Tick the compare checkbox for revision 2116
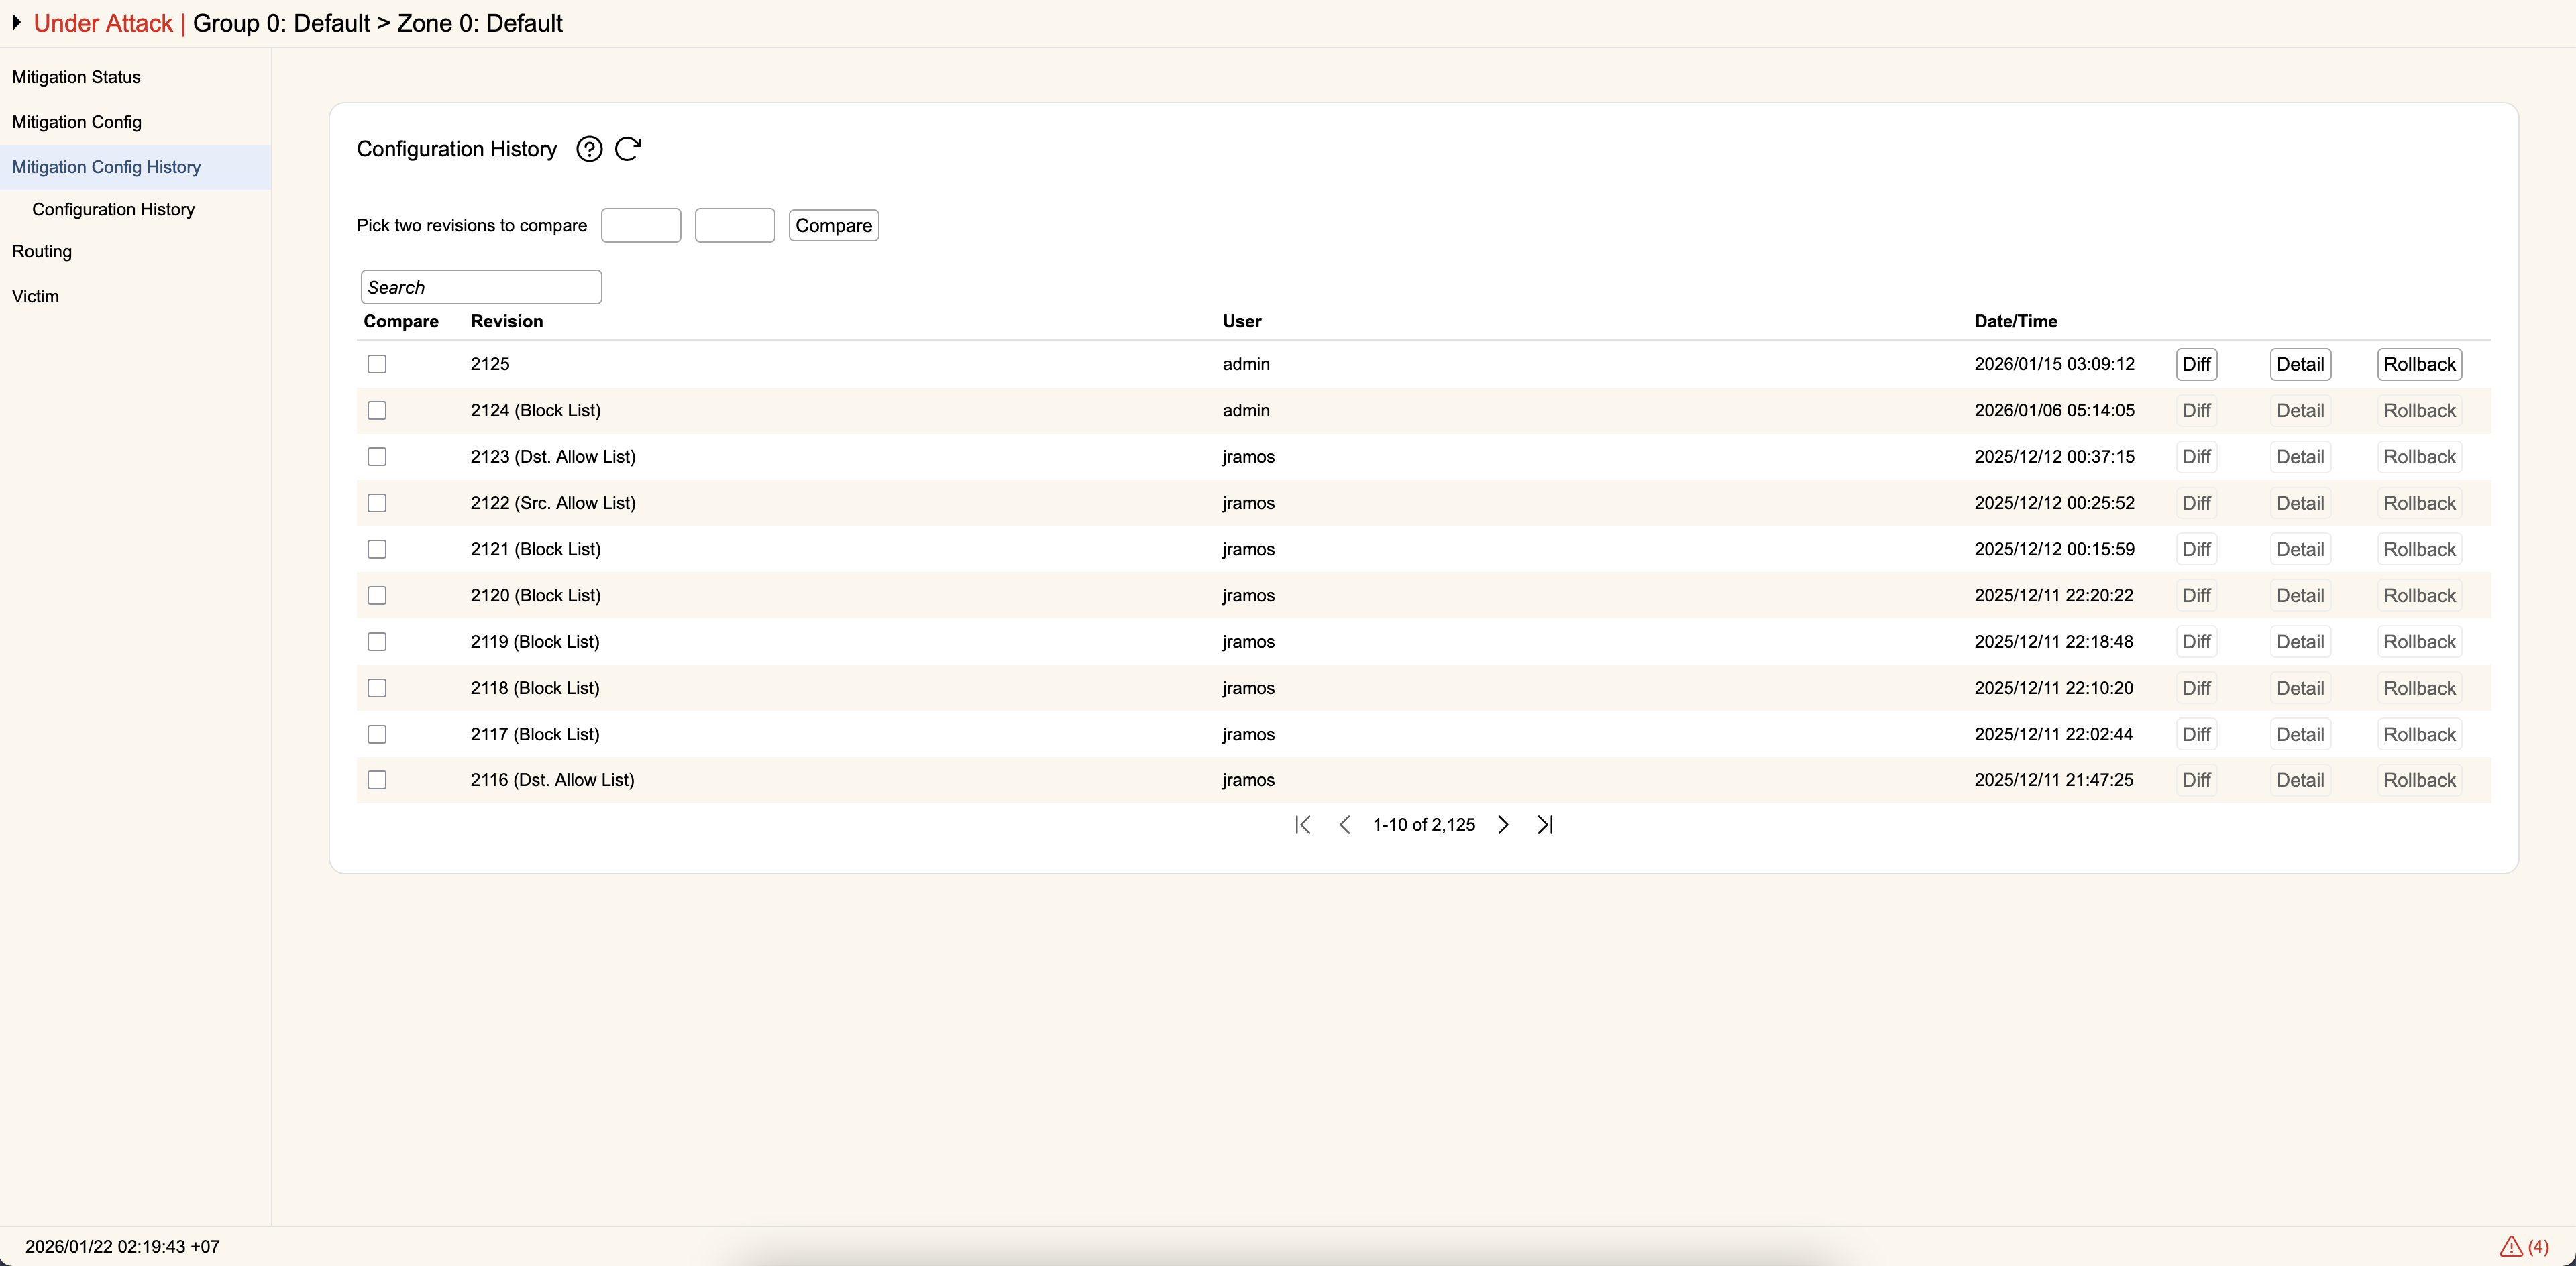The height and width of the screenshot is (1266, 2576). [x=377, y=779]
